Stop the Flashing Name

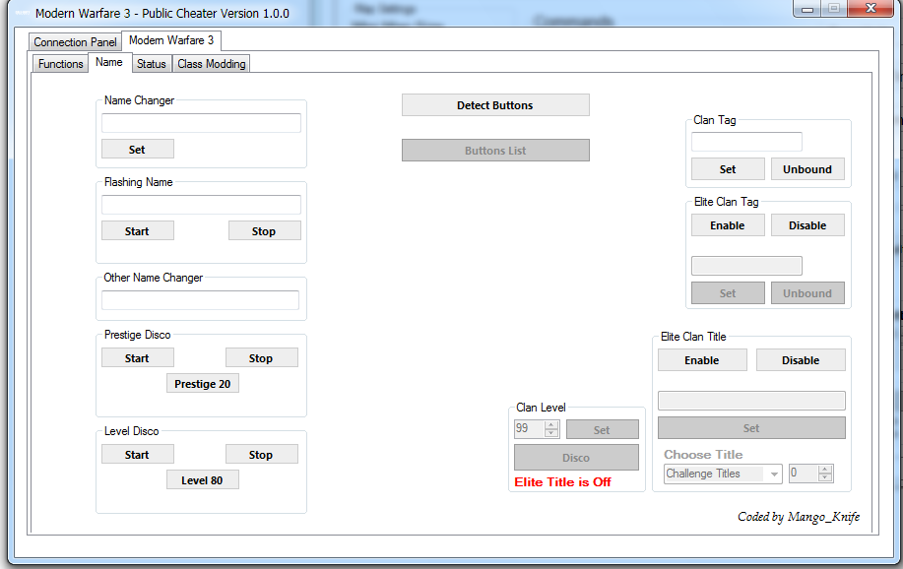pos(264,231)
